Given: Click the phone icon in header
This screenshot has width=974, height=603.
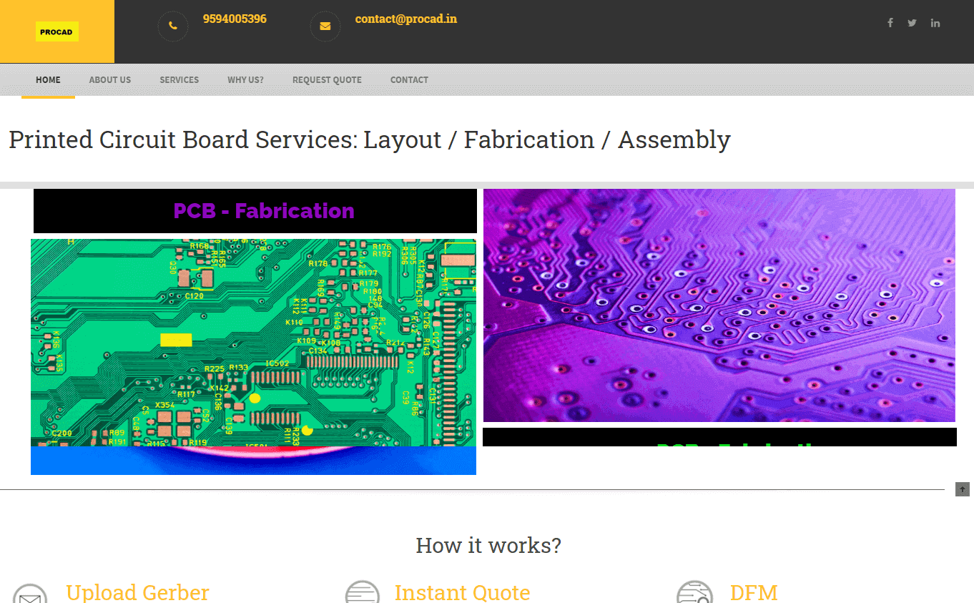Looking at the screenshot, I should [x=172, y=26].
